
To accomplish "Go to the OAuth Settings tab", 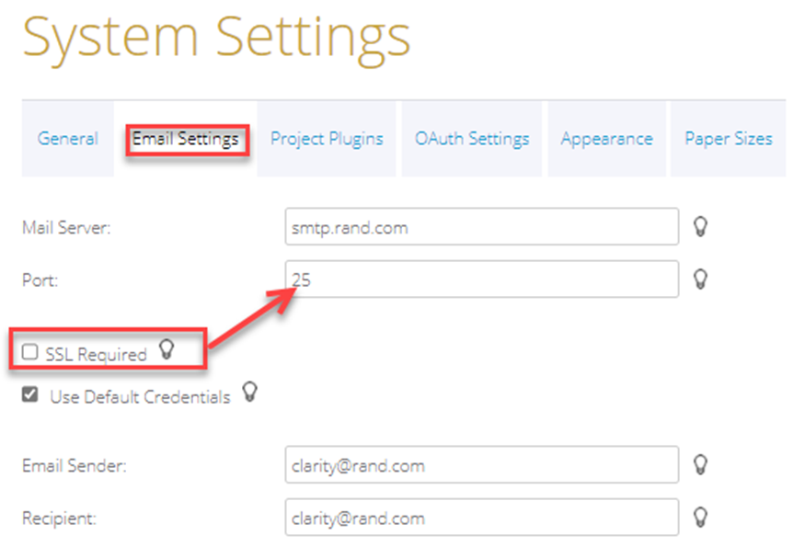I will click(472, 139).
